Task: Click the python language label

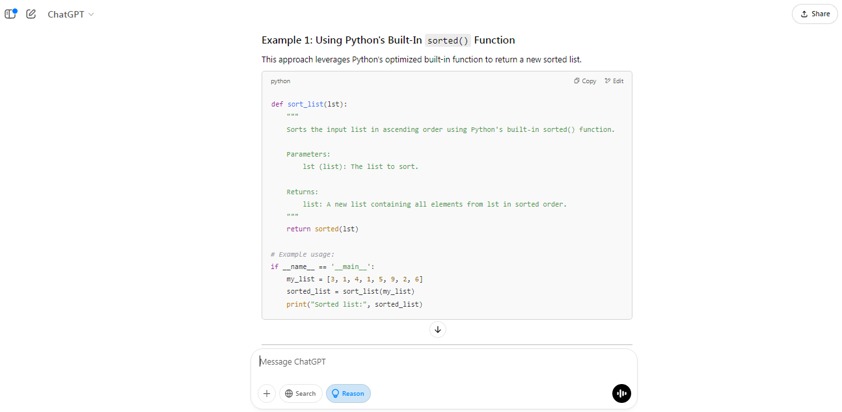Action: click(280, 81)
